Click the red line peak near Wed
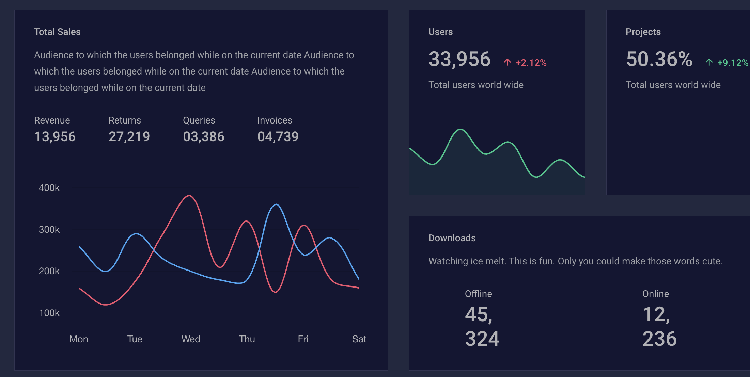 tap(189, 196)
